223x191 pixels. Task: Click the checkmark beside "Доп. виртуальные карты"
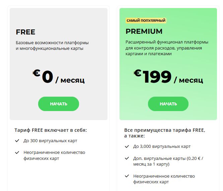(x=127, y=158)
